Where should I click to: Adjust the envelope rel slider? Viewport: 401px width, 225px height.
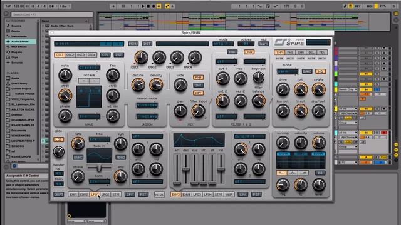[221, 169]
